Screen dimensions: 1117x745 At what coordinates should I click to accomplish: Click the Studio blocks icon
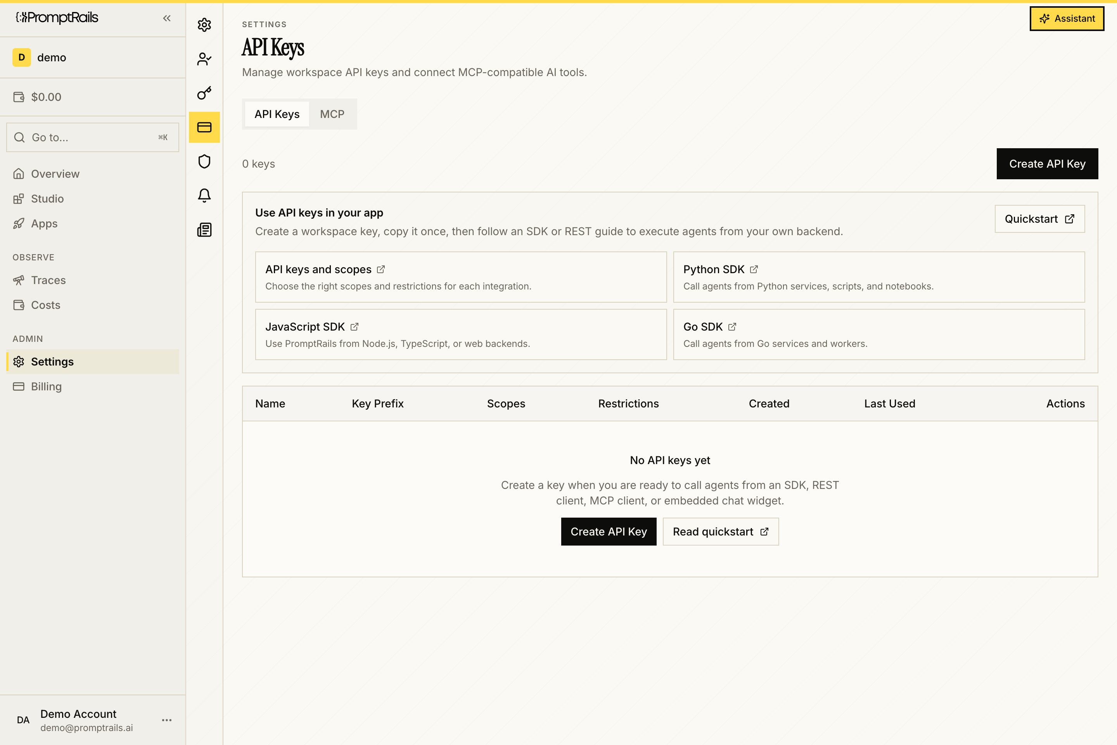point(19,199)
